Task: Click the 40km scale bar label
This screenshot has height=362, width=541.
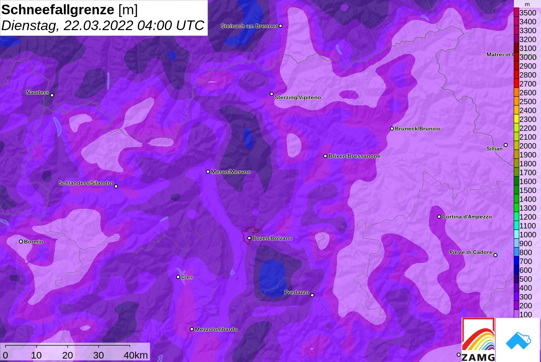Action: point(136,355)
